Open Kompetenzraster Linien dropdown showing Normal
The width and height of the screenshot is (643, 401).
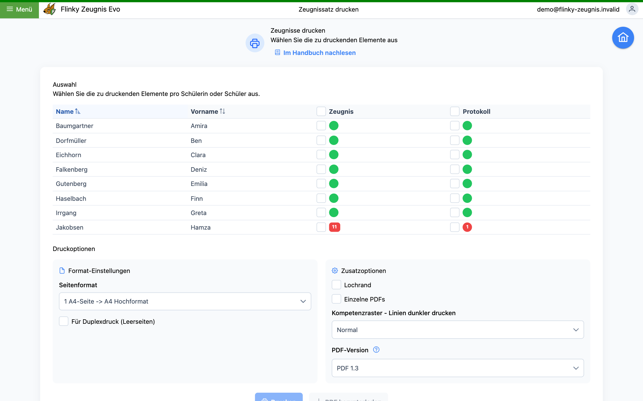[x=458, y=330]
